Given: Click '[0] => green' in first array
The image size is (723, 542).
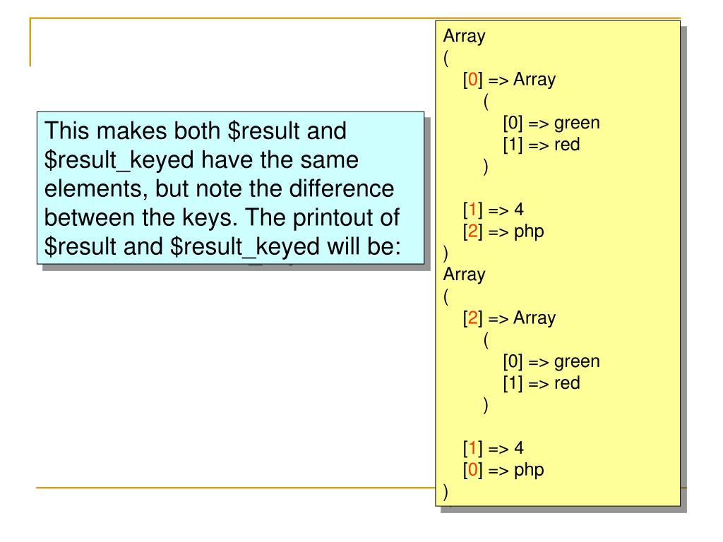Looking at the screenshot, I should point(551,123).
